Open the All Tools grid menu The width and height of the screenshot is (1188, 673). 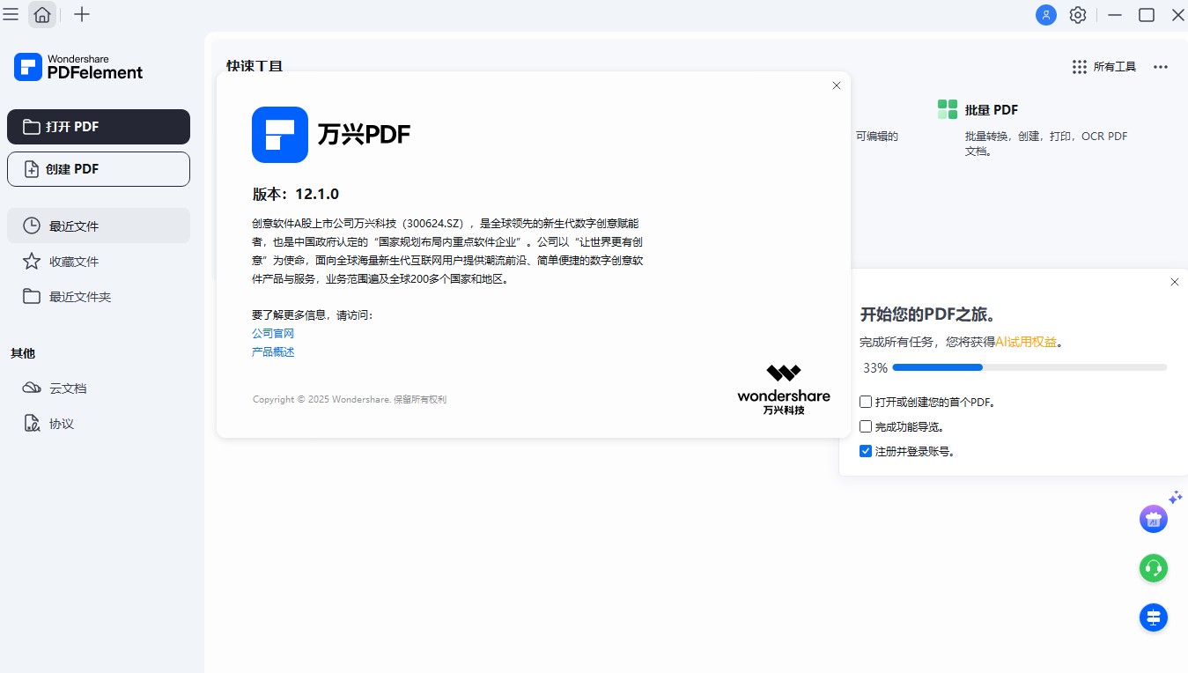coord(1104,67)
